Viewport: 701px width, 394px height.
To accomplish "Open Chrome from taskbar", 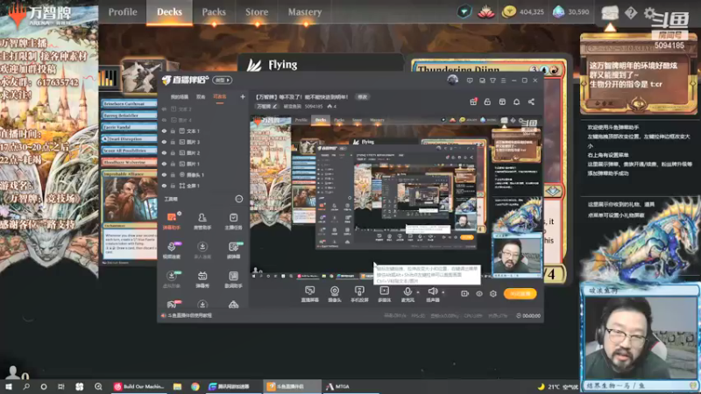I will pos(195,386).
